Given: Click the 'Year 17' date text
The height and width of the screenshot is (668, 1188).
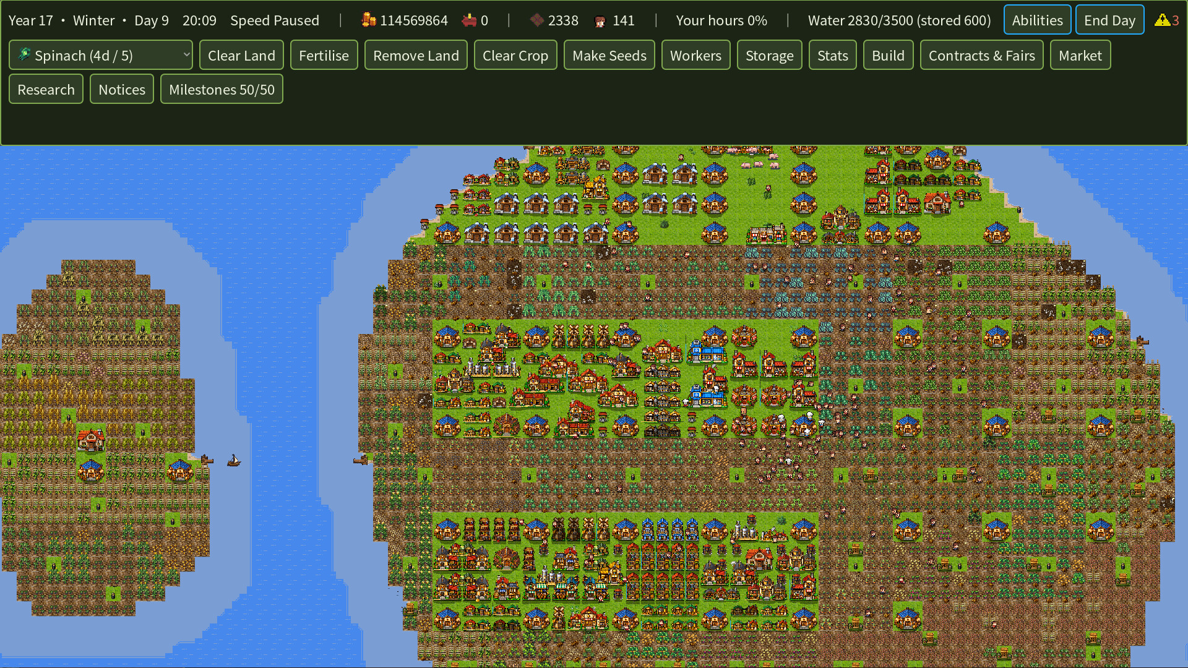Looking at the screenshot, I should [31, 20].
